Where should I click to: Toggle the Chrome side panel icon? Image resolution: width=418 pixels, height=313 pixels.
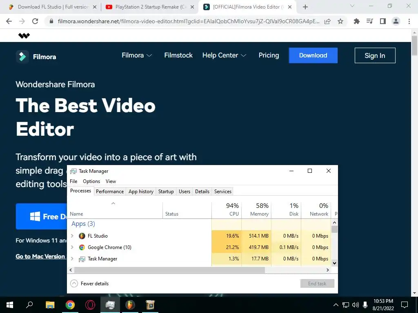(x=383, y=21)
